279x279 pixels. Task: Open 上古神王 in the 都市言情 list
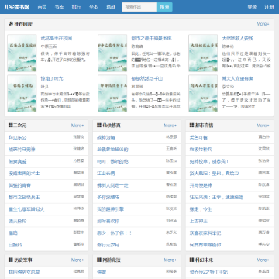click(x=198, y=221)
